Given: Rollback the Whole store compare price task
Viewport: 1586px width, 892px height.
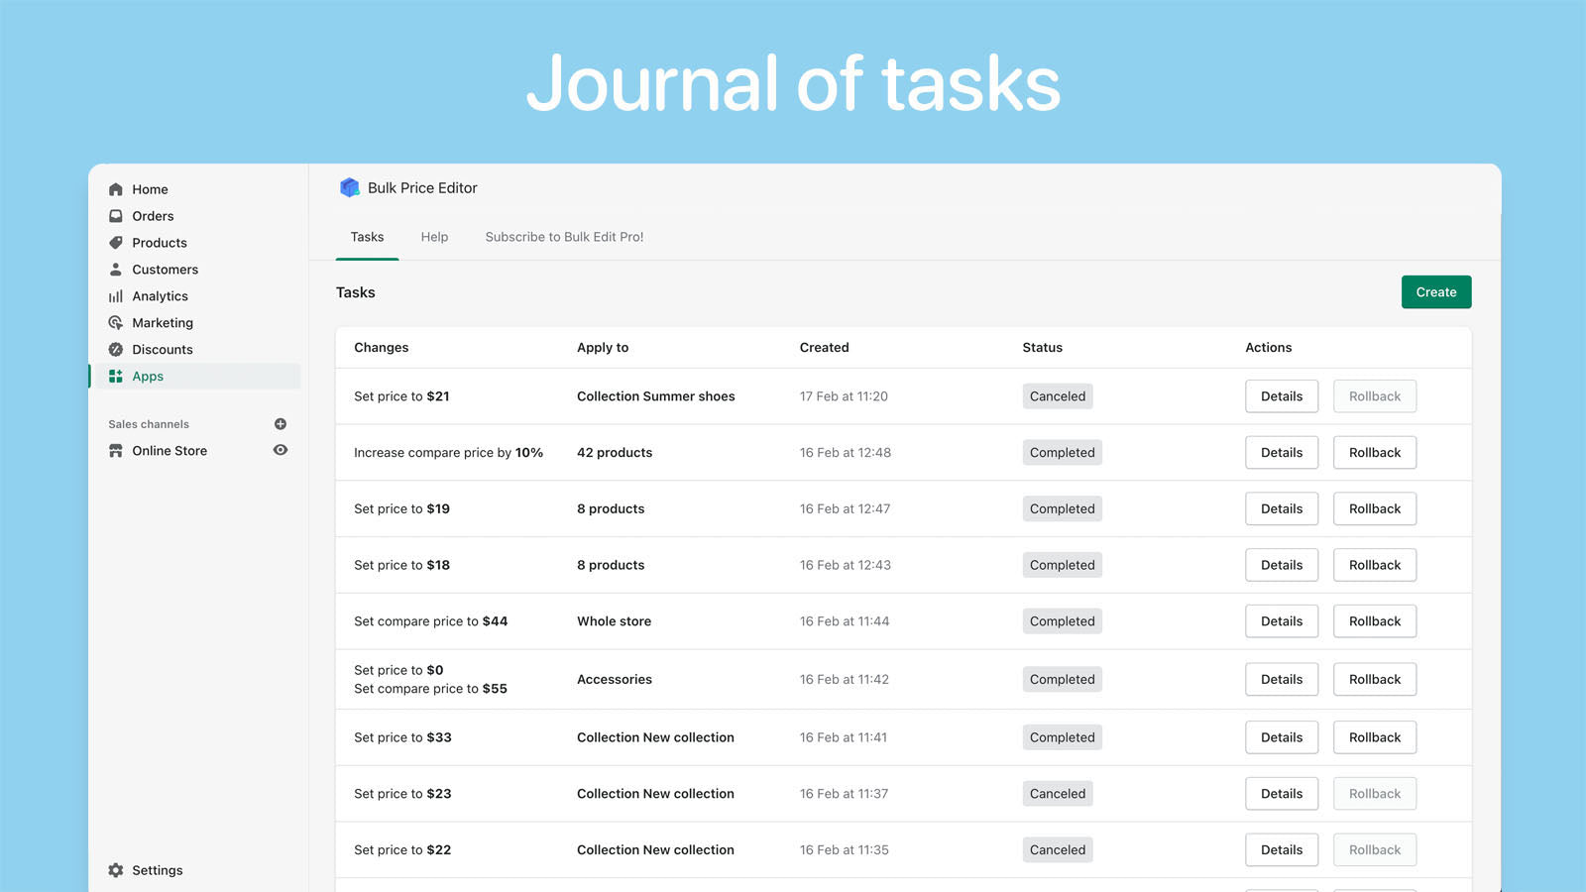Looking at the screenshot, I should (x=1374, y=620).
